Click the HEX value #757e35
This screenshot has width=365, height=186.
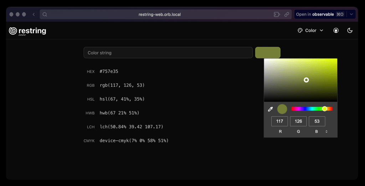[109, 71]
